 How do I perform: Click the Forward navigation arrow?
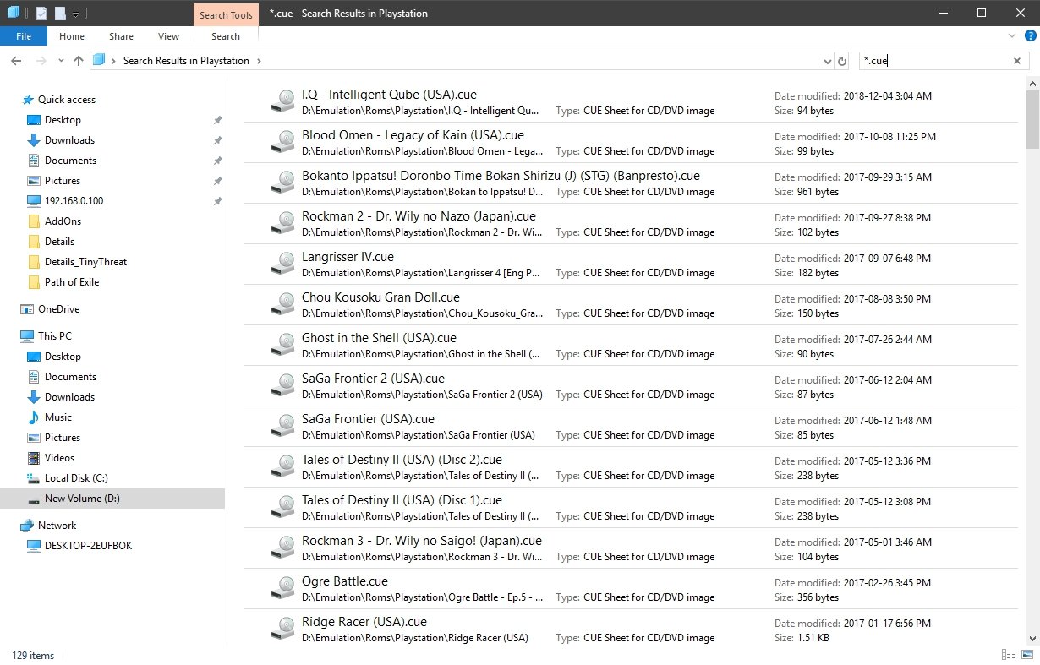coord(40,61)
